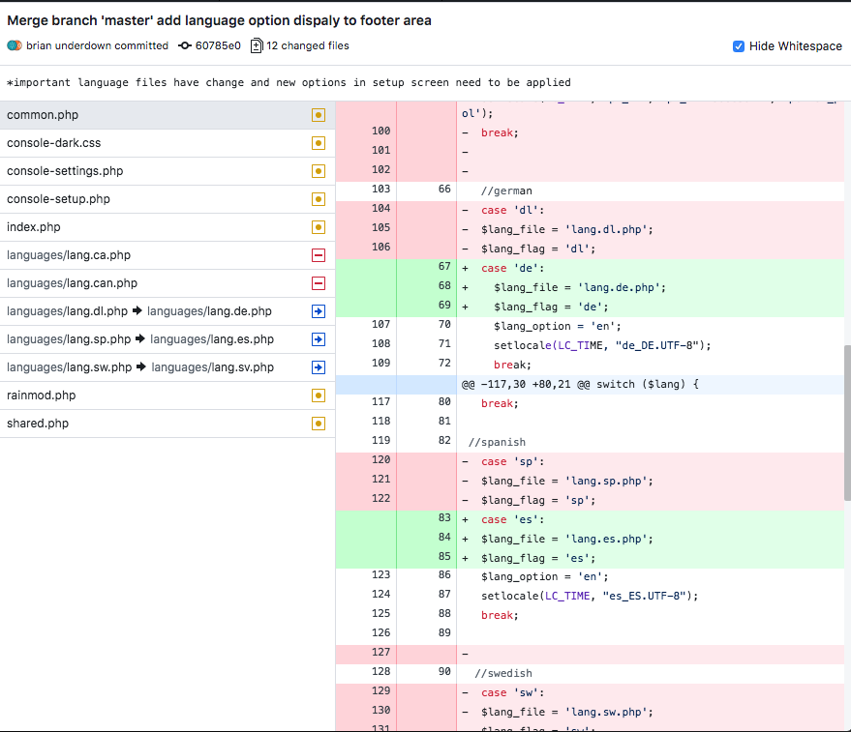Click the modified status icon for index.php
Image resolution: width=851 pixels, height=732 pixels.
[x=319, y=227]
